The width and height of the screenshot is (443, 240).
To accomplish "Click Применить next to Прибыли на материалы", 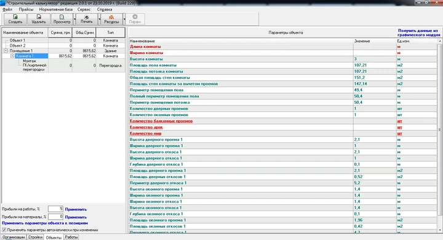I will (76, 217).
